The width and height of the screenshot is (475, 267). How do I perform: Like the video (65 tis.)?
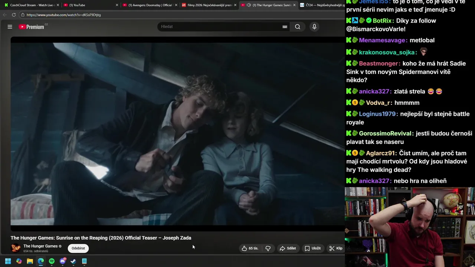click(x=250, y=248)
